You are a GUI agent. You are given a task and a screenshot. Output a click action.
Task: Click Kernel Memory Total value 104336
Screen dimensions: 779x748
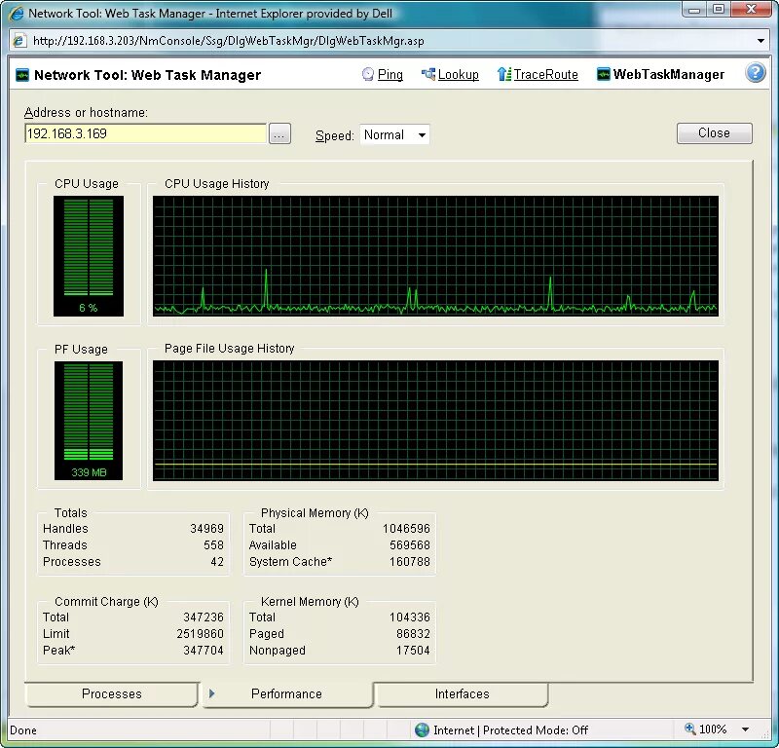click(410, 617)
